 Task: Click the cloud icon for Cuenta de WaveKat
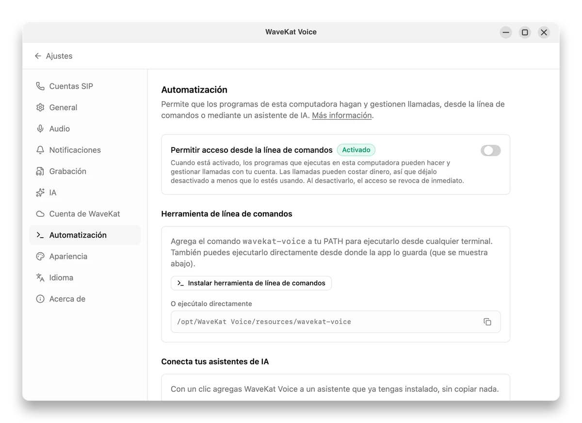click(40, 214)
